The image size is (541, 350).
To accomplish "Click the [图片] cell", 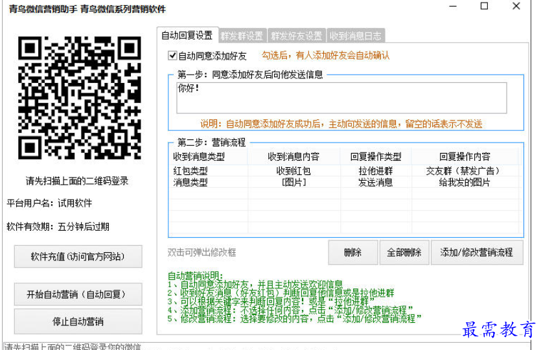I will click(x=294, y=182).
